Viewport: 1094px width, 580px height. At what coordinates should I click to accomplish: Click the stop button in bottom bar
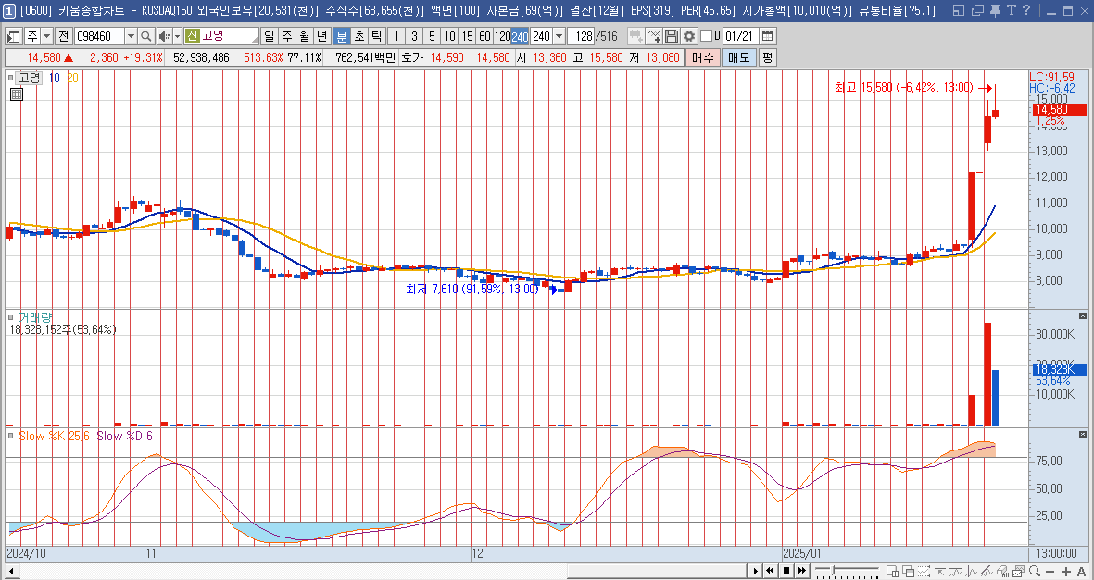click(786, 572)
